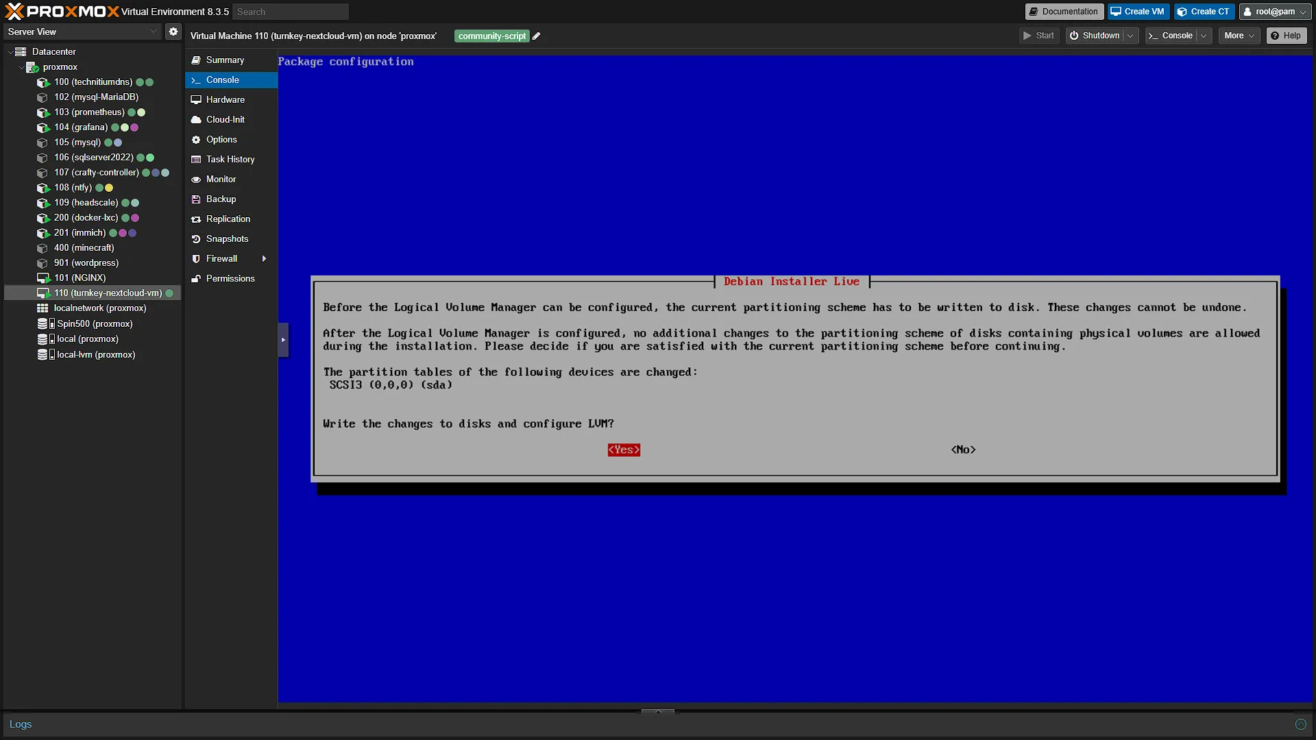Collapse the proxmox node expander
This screenshot has width=1316, height=740.
(x=21, y=67)
